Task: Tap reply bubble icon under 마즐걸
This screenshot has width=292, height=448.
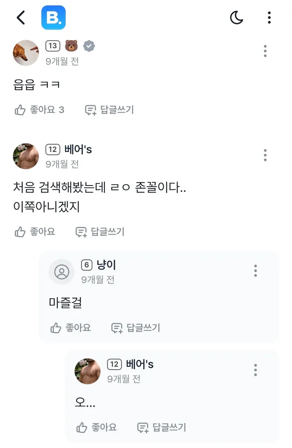Action: tap(117, 328)
